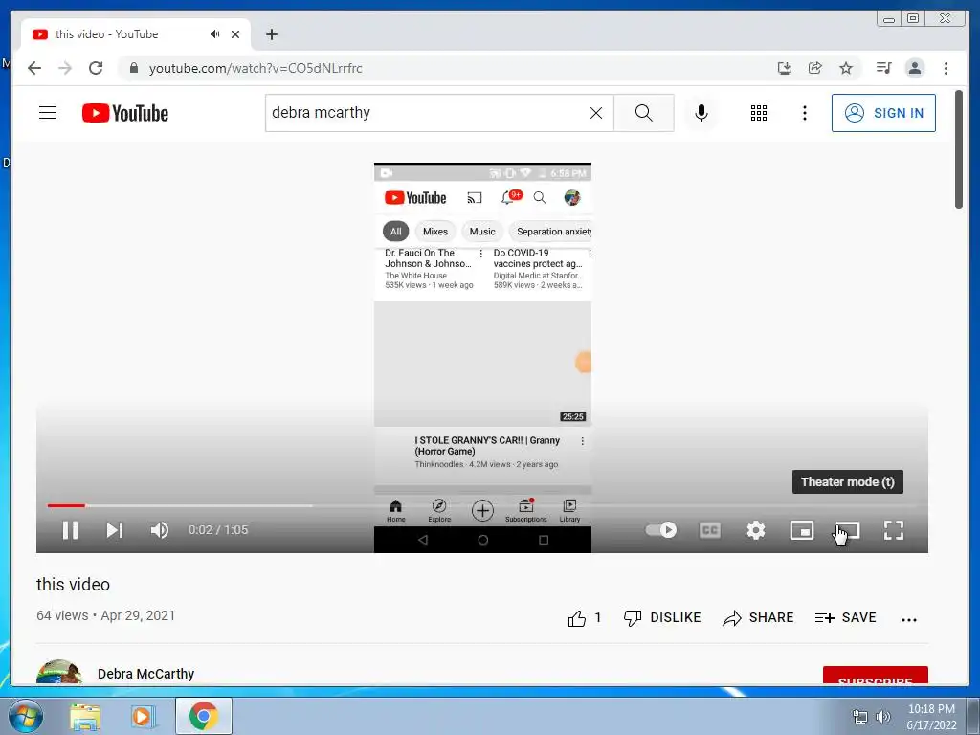
Task: Skip to the next video
Action: [x=115, y=530]
